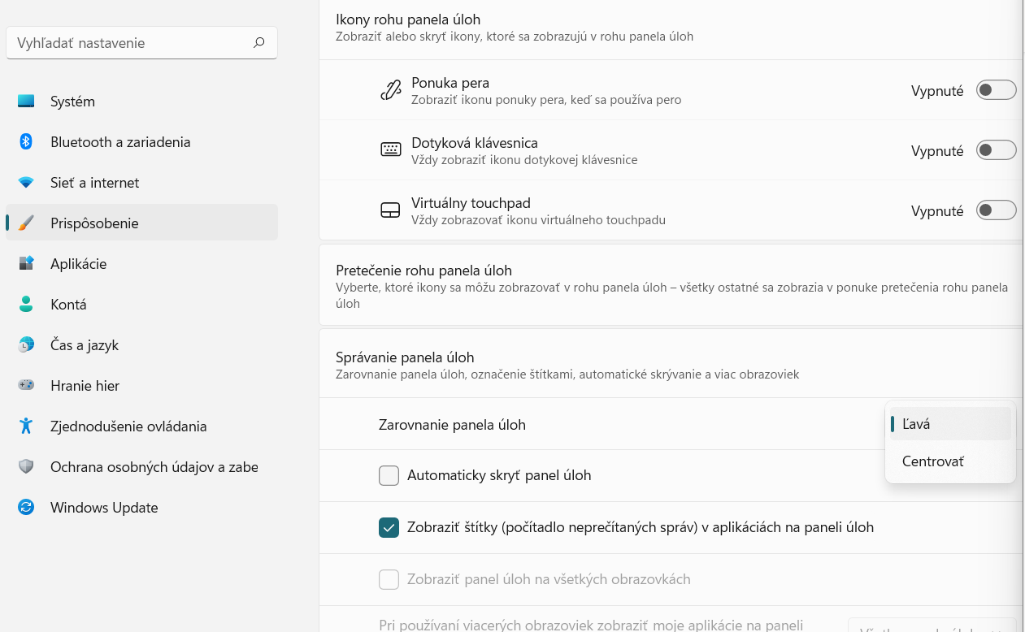Click the Sieť a internet Wi-Fi icon
This screenshot has width=1025, height=632.
pos(26,183)
